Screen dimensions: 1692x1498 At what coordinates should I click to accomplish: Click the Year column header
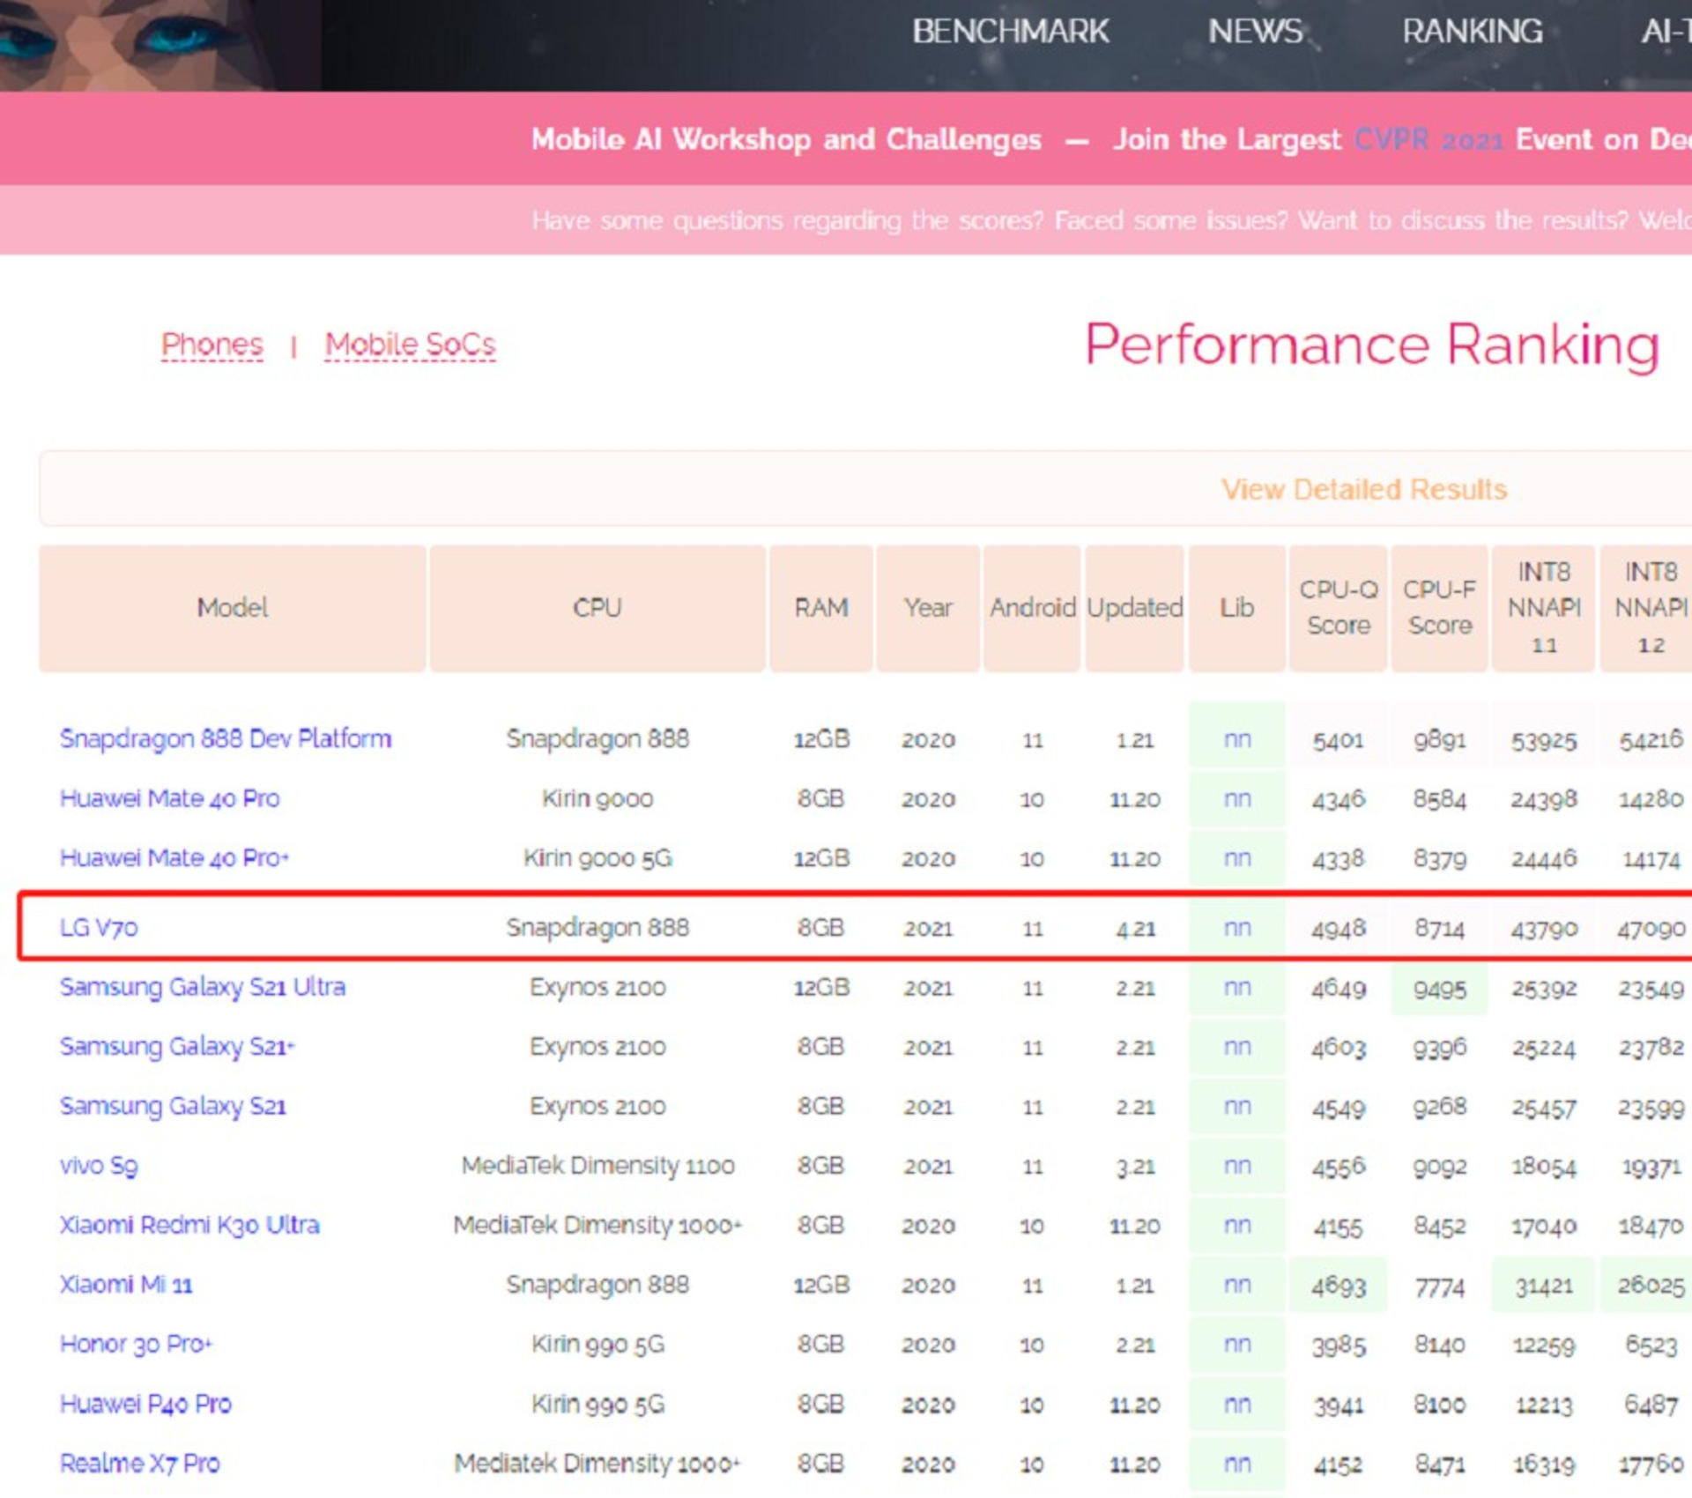tap(928, 608)
